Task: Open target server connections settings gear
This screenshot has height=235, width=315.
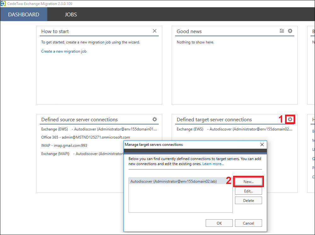Action: [290, 119]
